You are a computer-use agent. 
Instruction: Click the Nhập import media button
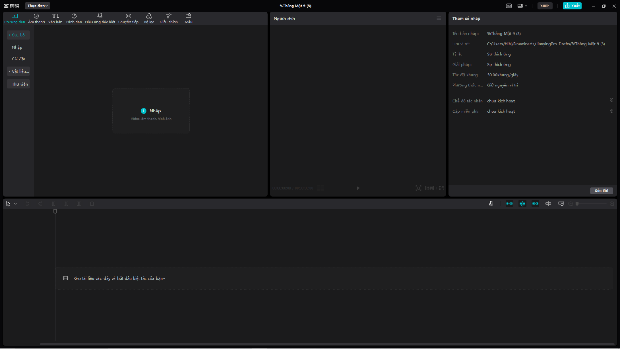[x=151, y=111]
